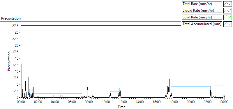Click the Time axis label
Viewport: 233px width, 109px height.
(x=121, y=107)
